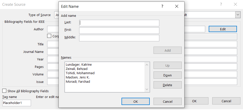Expand the Type of Source dropdown arrow
The height and width of the screenshot is (110, 243).
238,15
